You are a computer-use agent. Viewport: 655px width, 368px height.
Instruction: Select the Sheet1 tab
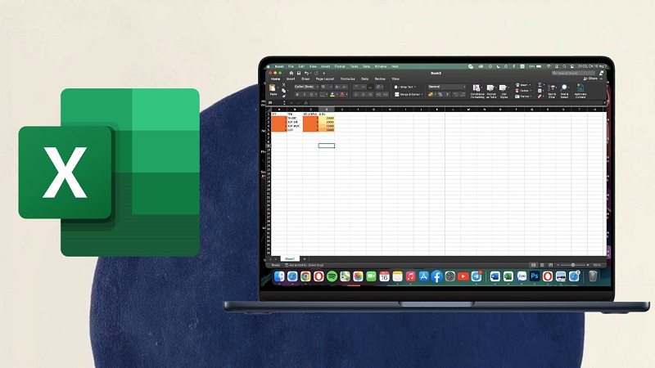[290, 258]
